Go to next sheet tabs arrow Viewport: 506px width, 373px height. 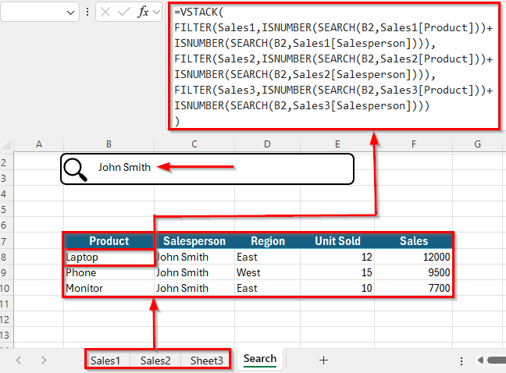pos(44,360)
